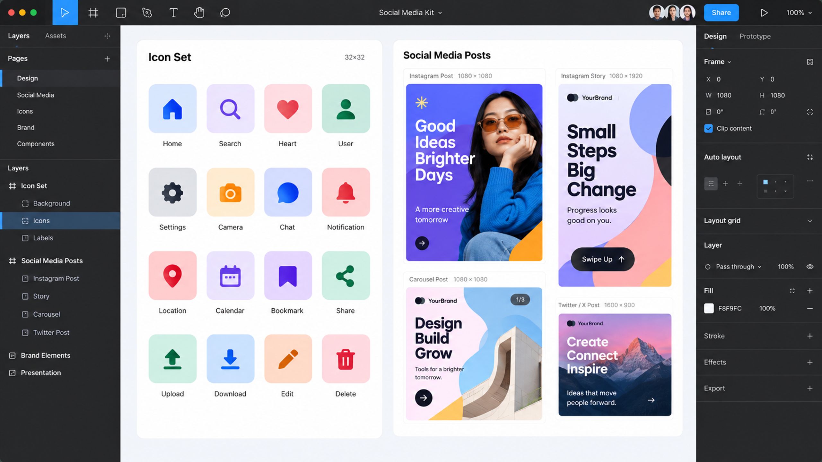Select the Pen tool

point(147,13)
